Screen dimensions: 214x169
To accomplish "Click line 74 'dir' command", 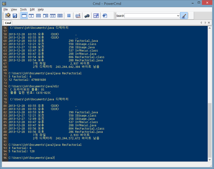I will click(x=56, y=86).
